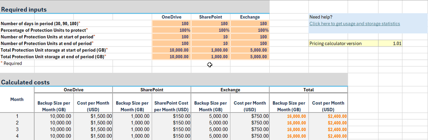The height and width of the screenshot is (140, 428).
Task: Select SharePoint units at end of period cell
Action: [x=210, y=43]
